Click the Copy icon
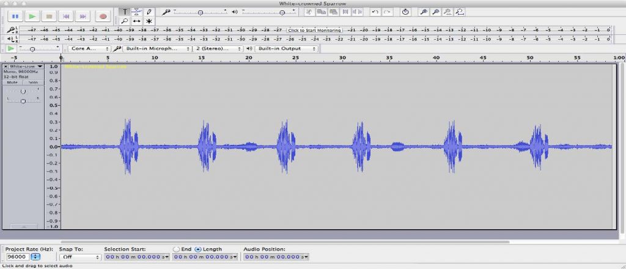This screenshot has width=626, height=269. coord(321,12)
